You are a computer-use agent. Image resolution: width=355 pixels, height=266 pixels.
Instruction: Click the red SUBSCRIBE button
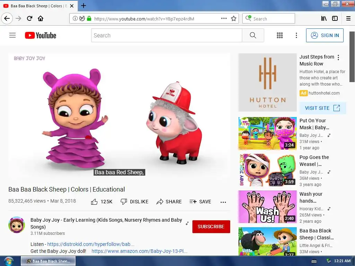pyautogui.click(x=211, y=227)
